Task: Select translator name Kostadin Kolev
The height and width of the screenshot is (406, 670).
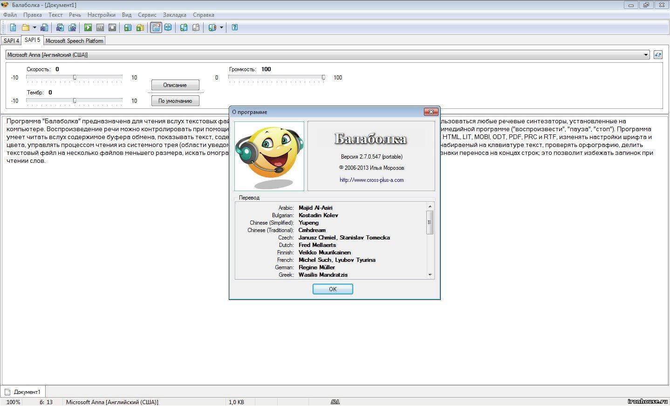Action: point(318,215)
